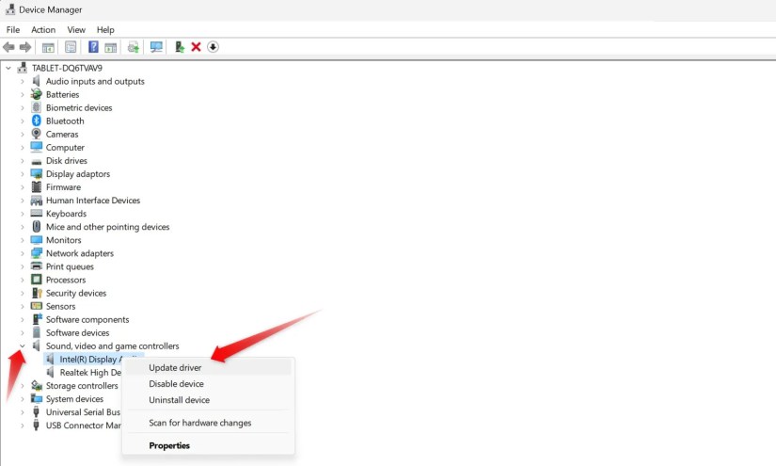Choose Scan for hardware changes in context menu
Viewport: 776px width, 466px height.
207,423
